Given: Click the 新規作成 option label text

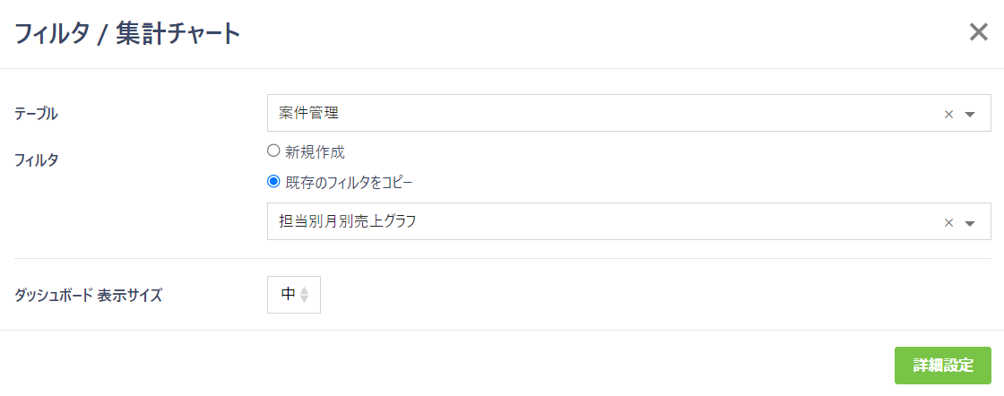Looking at the screenshot, I should coord(315,152).
